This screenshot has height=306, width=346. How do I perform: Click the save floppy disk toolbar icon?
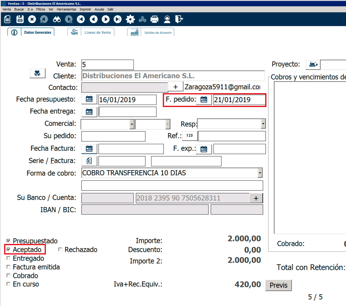20,19
